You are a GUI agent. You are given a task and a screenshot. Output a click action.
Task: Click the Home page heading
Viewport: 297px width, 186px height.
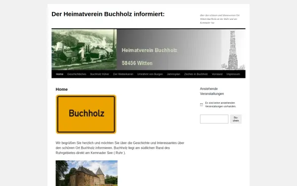click(x=61, y=89)
